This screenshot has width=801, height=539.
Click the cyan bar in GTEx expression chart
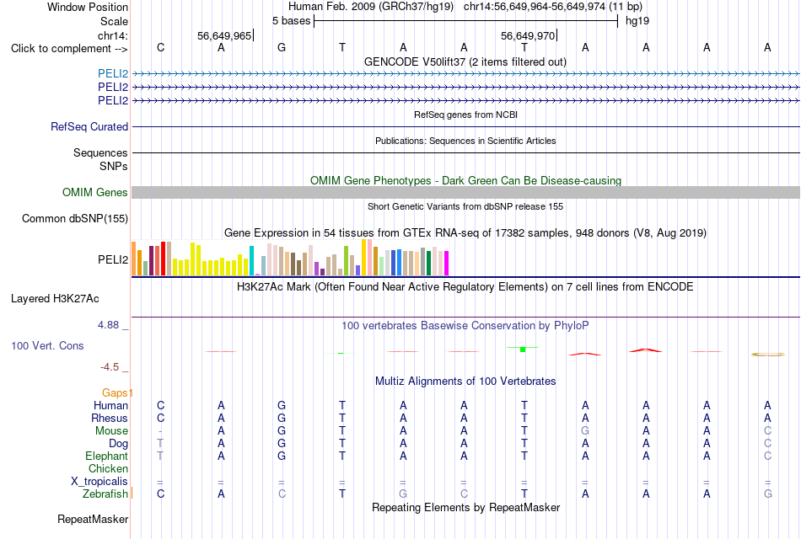[251, 261]
